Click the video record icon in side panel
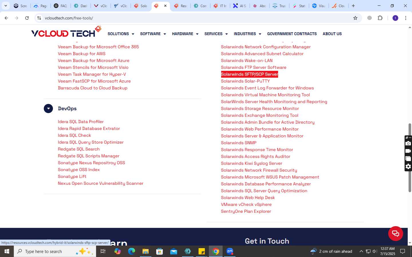This screenshot has height=257, width=412. point(408,151)
